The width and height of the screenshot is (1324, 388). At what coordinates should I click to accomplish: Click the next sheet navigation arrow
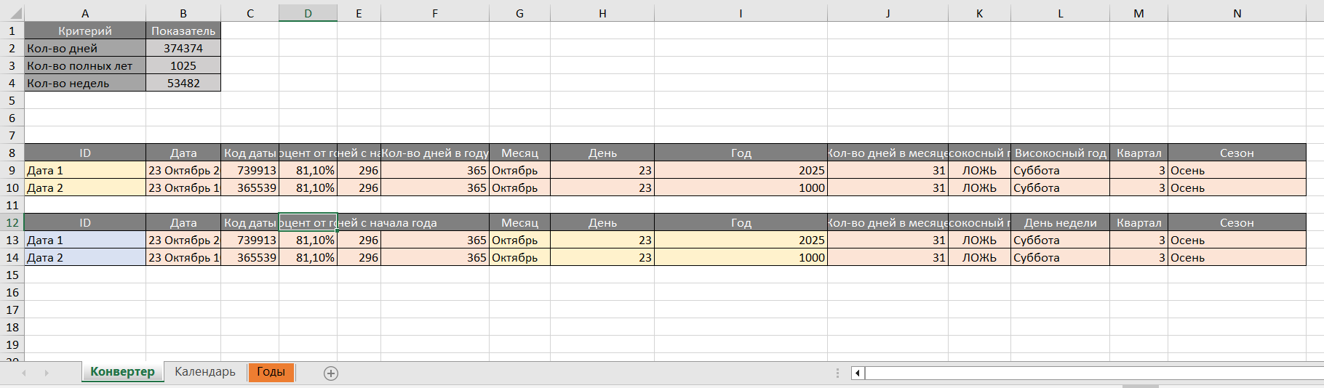tap(47, 373)
